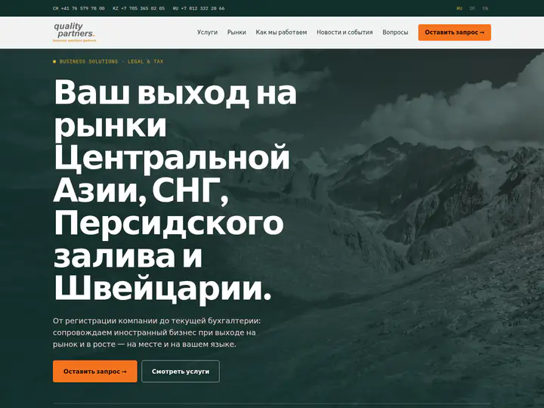This screenshot has width=544, height=408.
Task: Click the 'BUSINESS SOLUTIONS · LEGAL & TAX' label
Action: point(108,61)
